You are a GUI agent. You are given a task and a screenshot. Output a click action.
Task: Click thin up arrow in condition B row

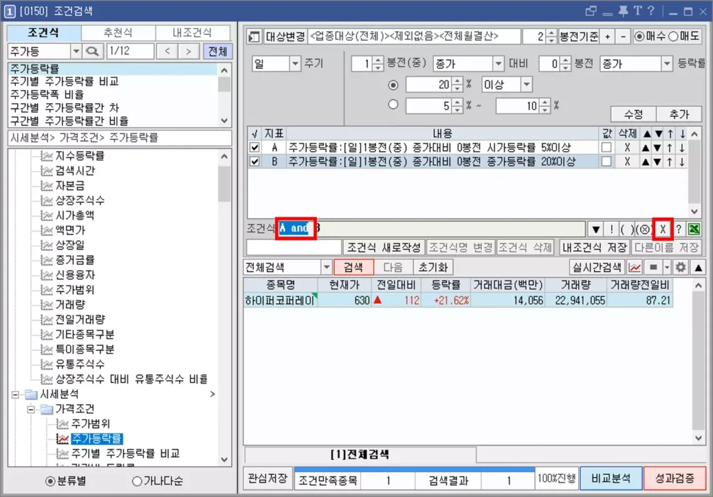point(671,161)
